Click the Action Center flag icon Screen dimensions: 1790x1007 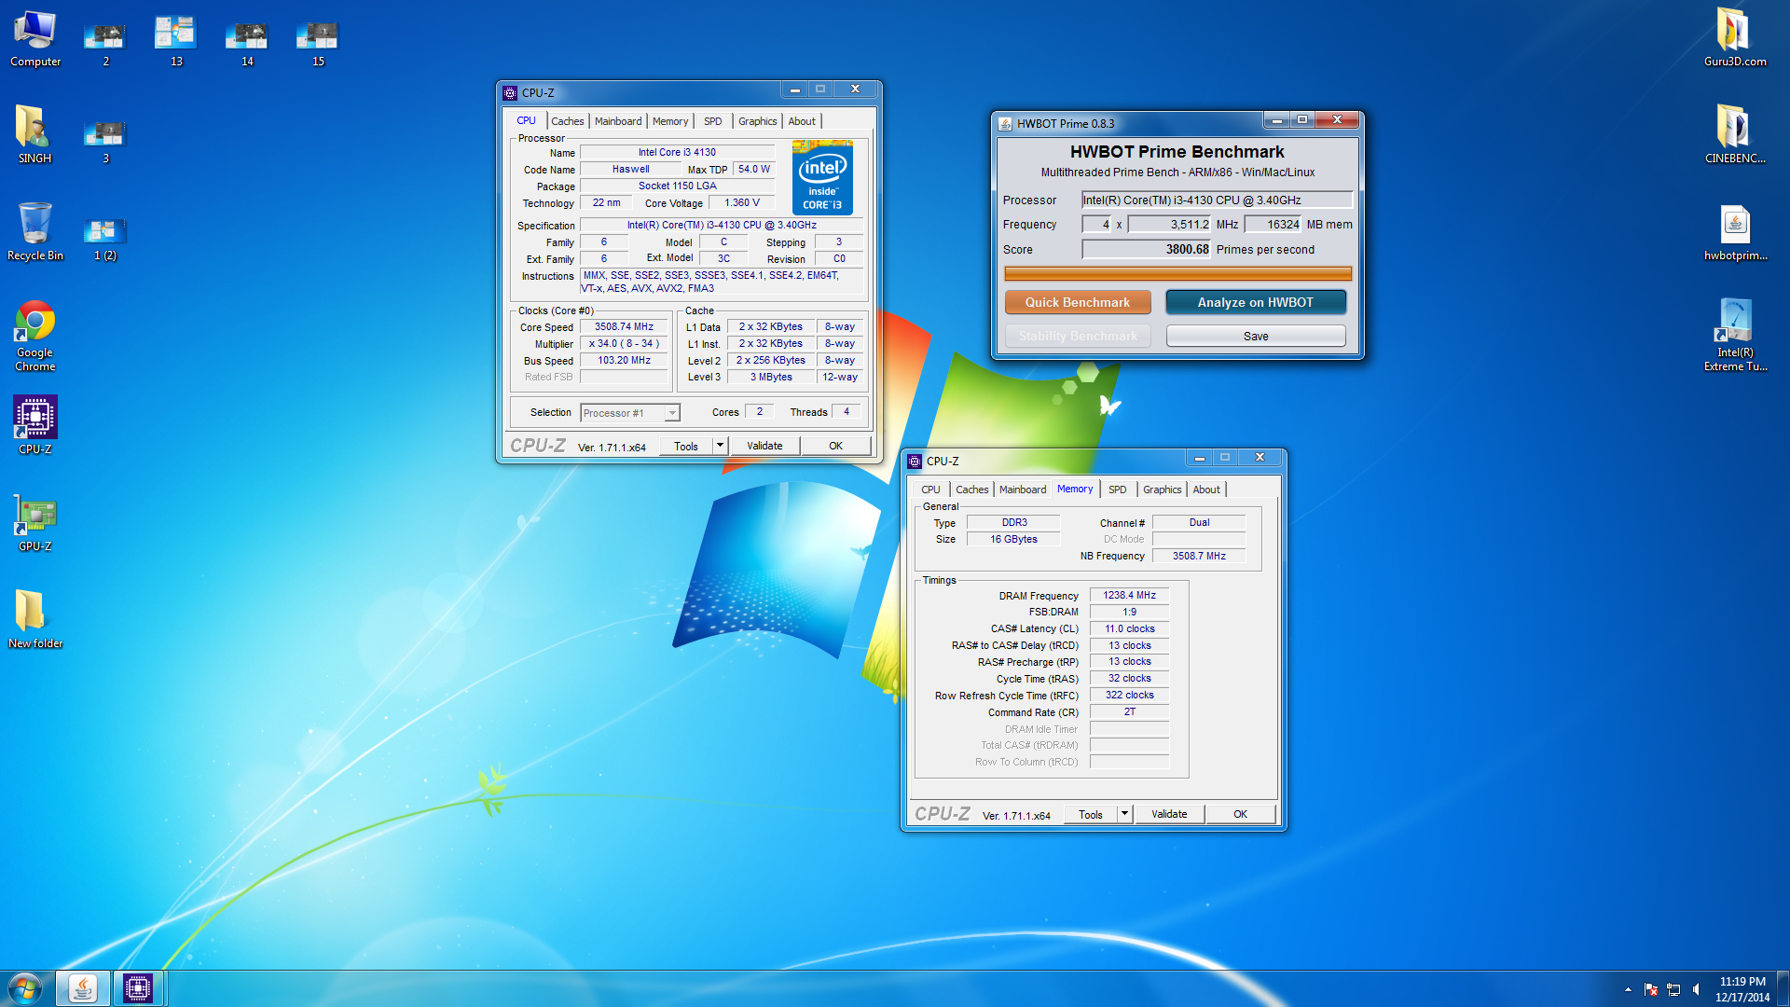(1651, 989)
